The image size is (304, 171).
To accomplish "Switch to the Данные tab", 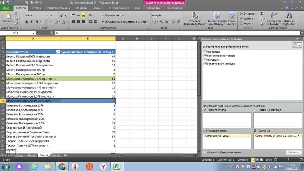I will [x=98, y=8].
